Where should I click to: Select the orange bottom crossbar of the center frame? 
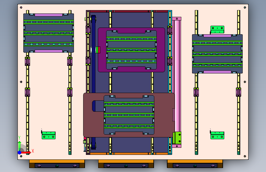pyautogui.click(x=129, y=154)
